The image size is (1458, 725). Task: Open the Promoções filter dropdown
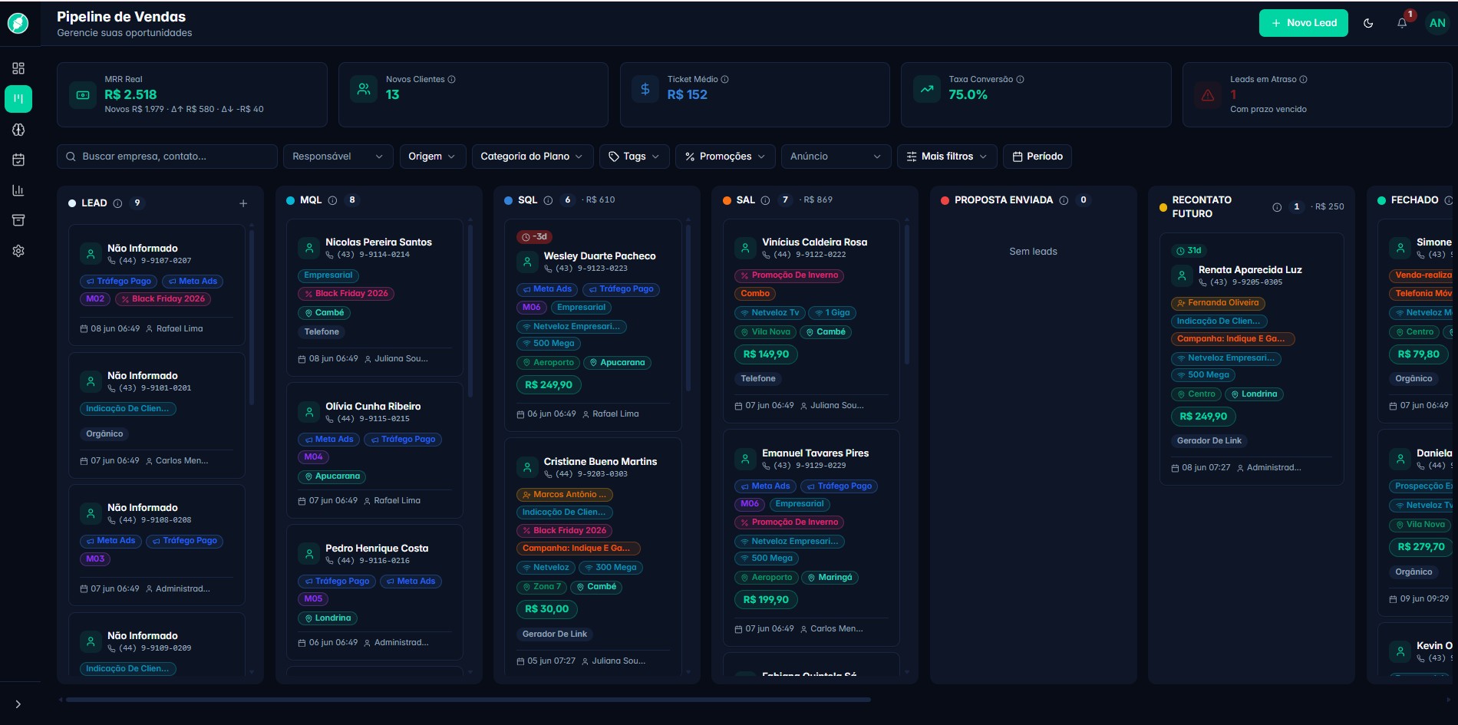[725, 157]
